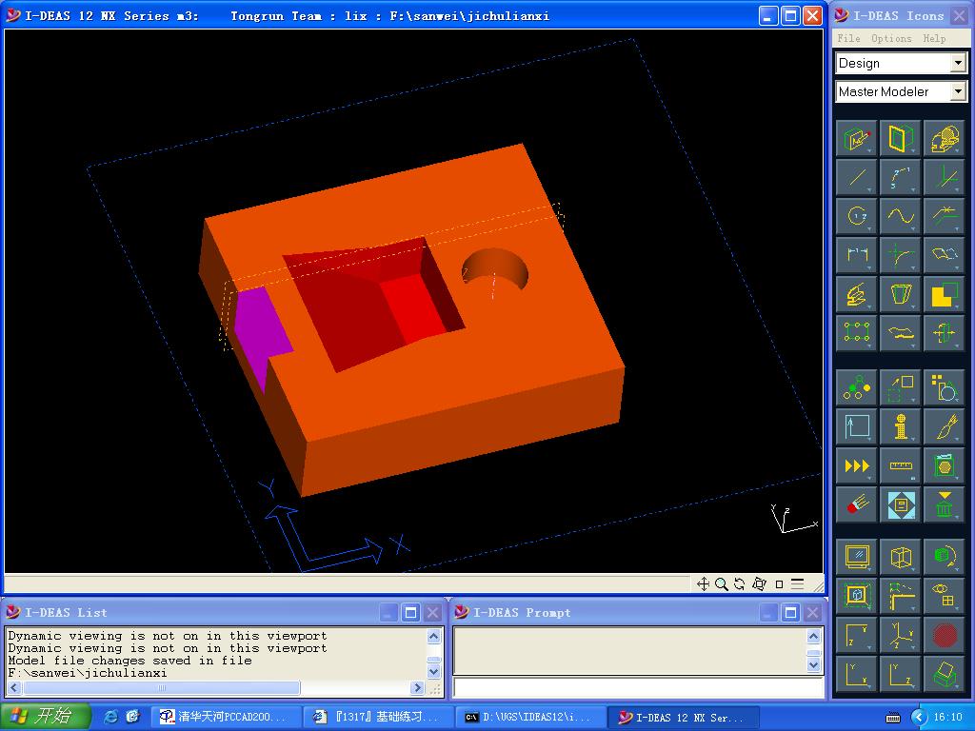This screenshot has height=731, width=975.
Task: Click Internet Explorer quick launch icon
Action: 110,717
